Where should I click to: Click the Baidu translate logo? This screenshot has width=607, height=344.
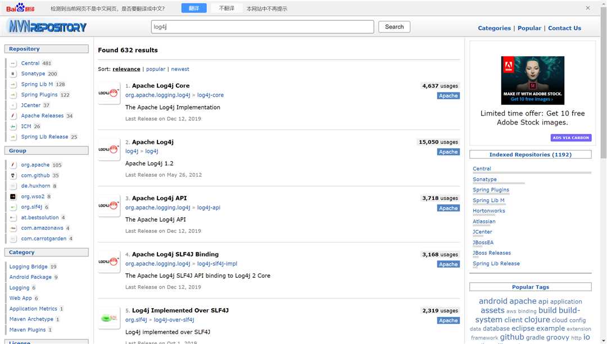point(20,8)
